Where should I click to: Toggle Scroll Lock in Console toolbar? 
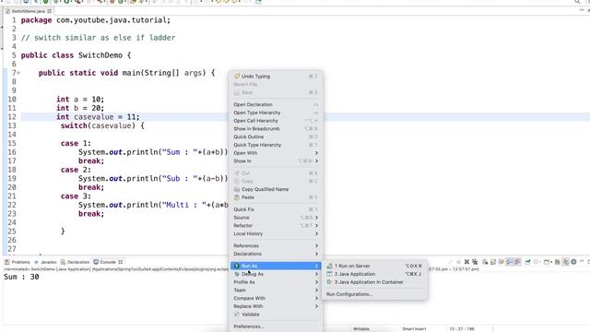tap(493, 262)
